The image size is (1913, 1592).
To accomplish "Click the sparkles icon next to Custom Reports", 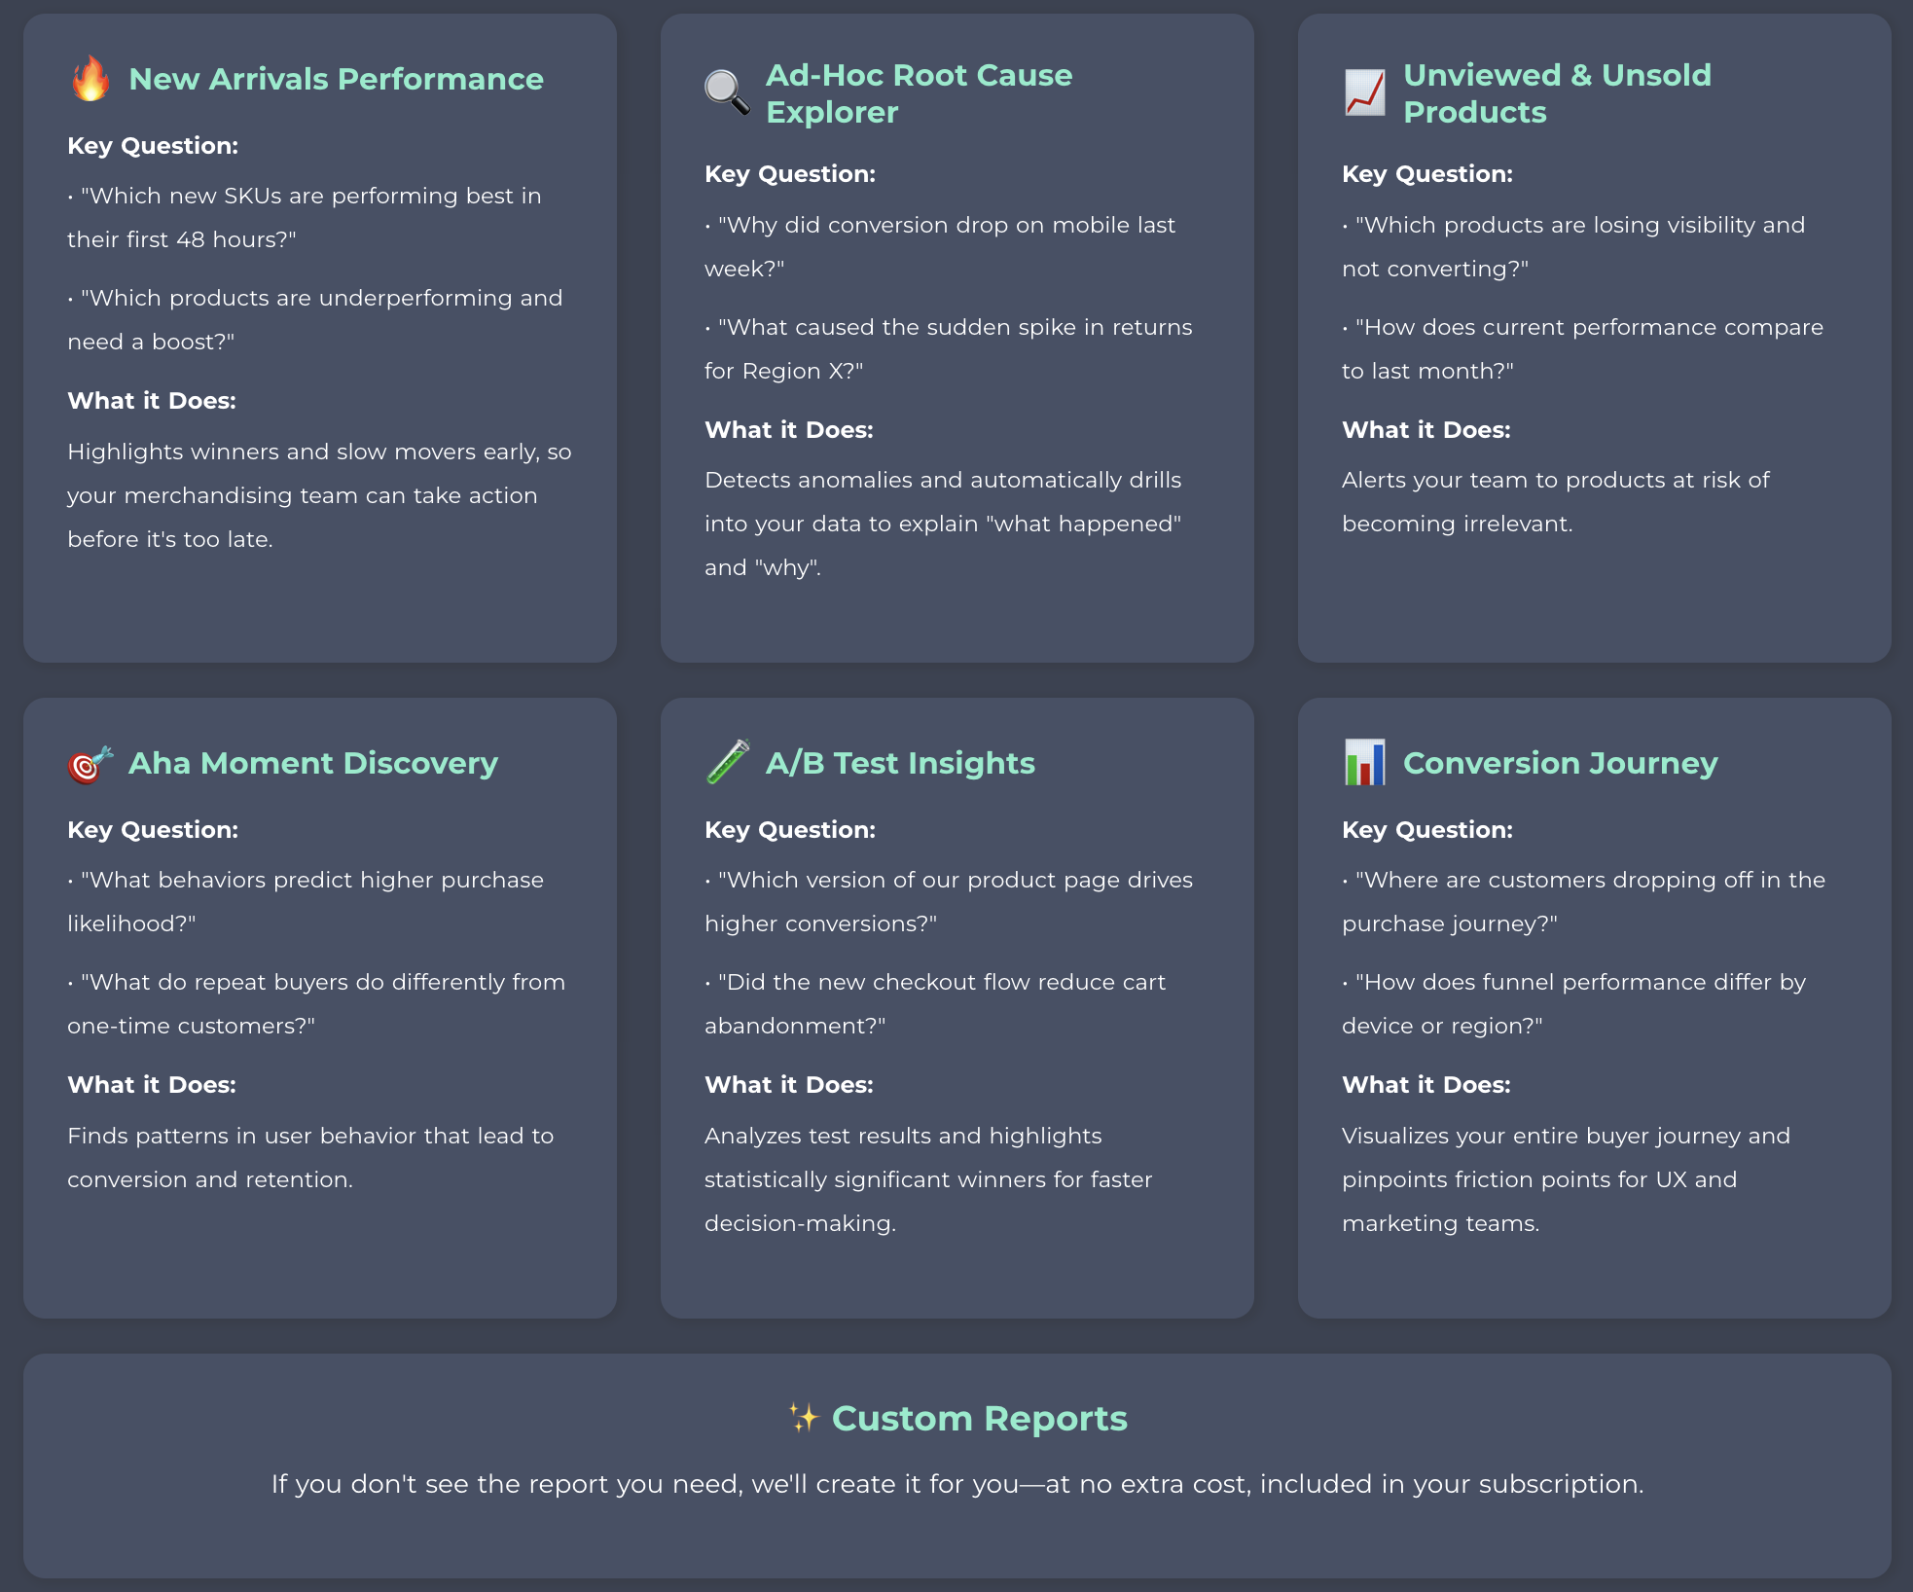I will [x=804, y=1418].
